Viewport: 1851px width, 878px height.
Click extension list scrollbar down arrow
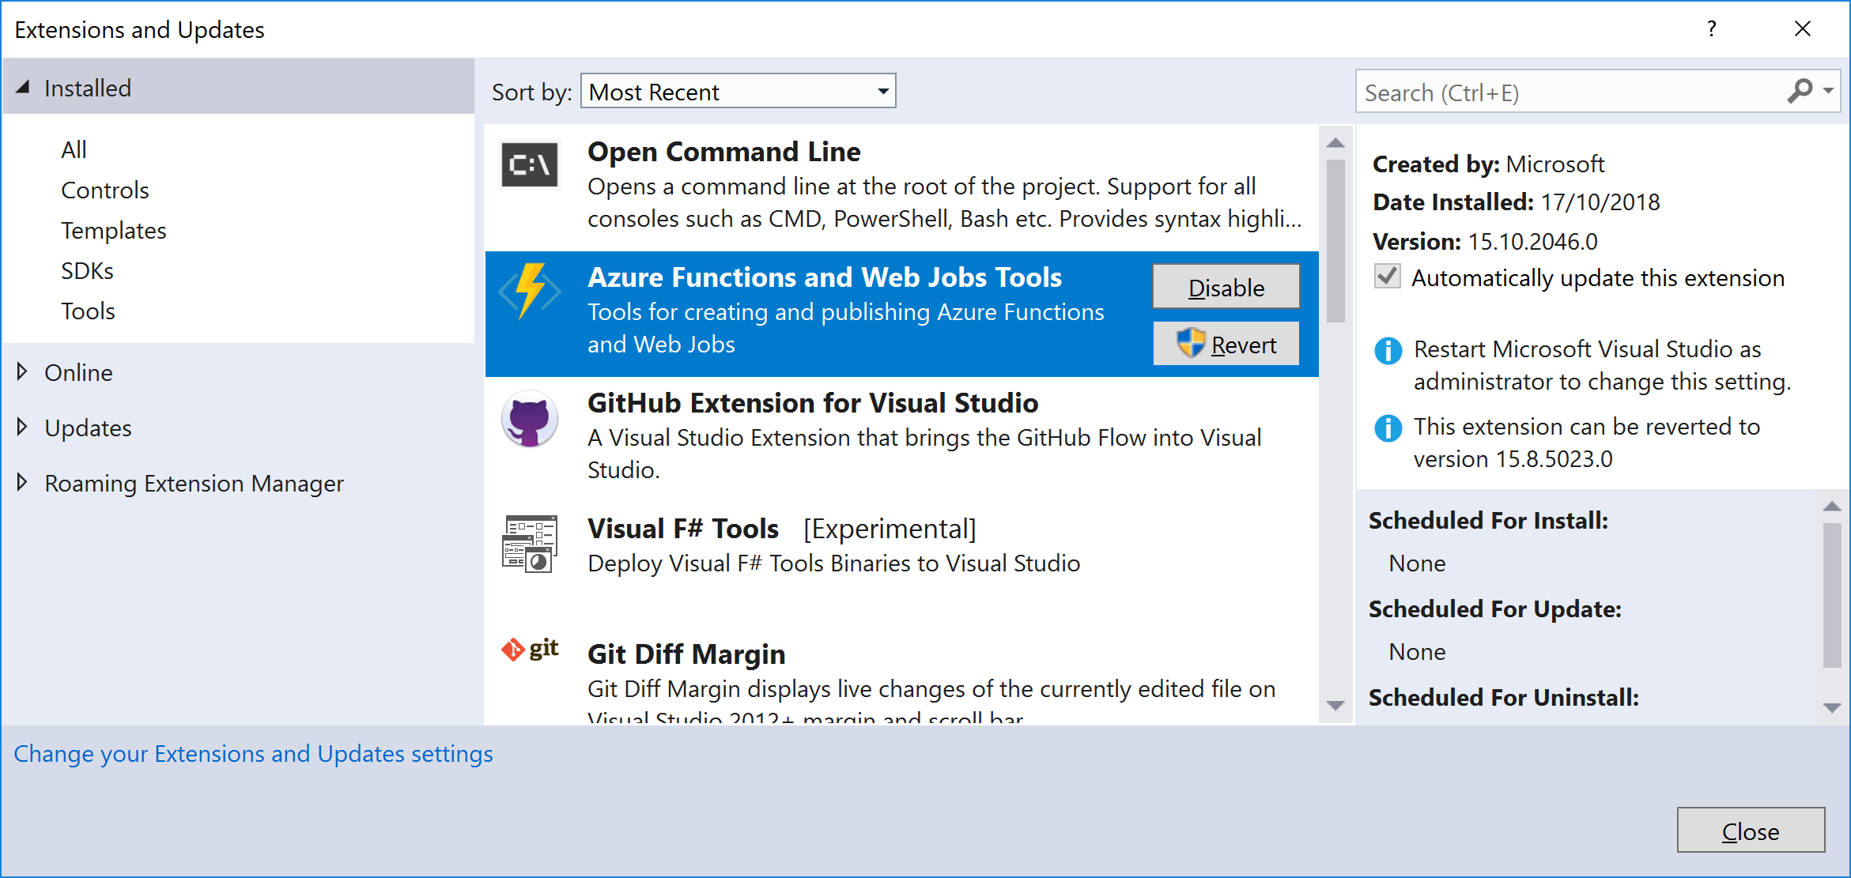[1335, 705]
